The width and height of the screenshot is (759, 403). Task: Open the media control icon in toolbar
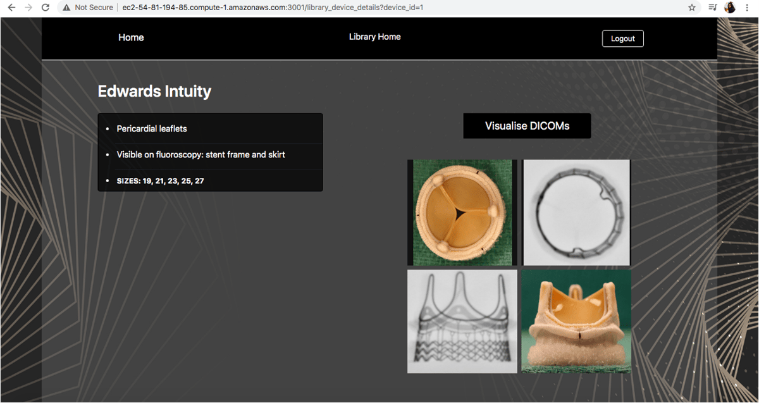(x=712, y=8)
